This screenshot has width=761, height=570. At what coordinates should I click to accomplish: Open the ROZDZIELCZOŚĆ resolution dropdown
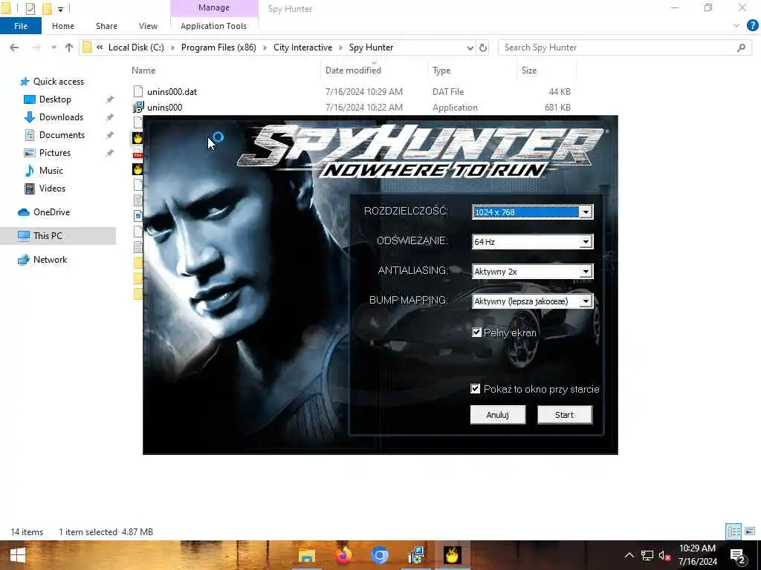coord(586,212)
